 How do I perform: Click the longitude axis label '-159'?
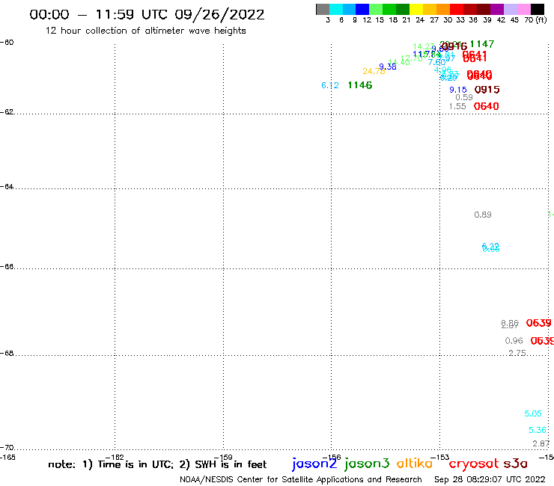click(x=223, y=458)
